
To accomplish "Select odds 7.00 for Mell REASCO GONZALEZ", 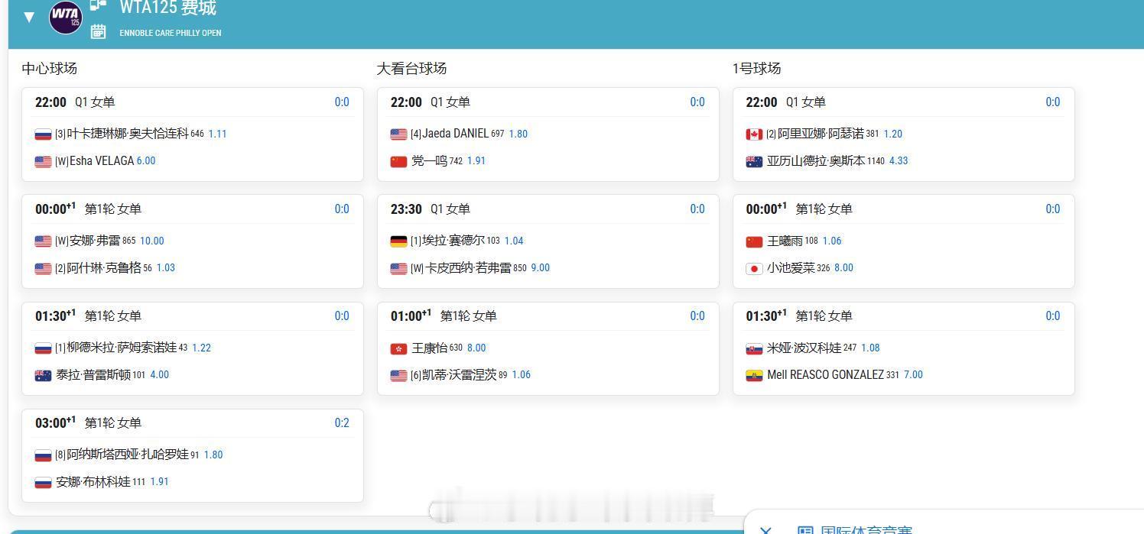I will pyautogui.click(x=913, y=375).
